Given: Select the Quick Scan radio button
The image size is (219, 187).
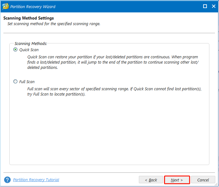Looking at the screenshot, I should (15, 50).
